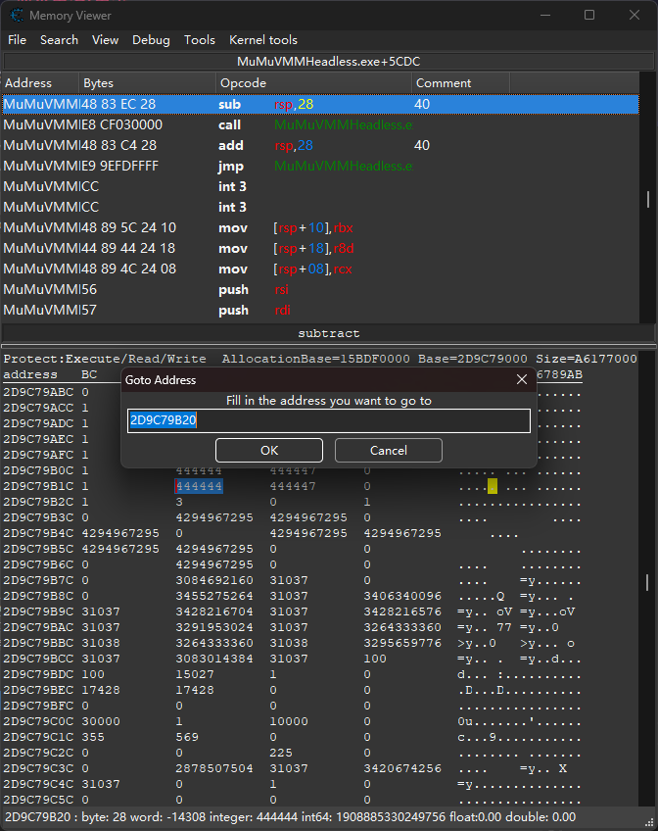Open the Search menu
Image resolution: width=658 pixels, height=831 pixels.
tap(59, 40)
